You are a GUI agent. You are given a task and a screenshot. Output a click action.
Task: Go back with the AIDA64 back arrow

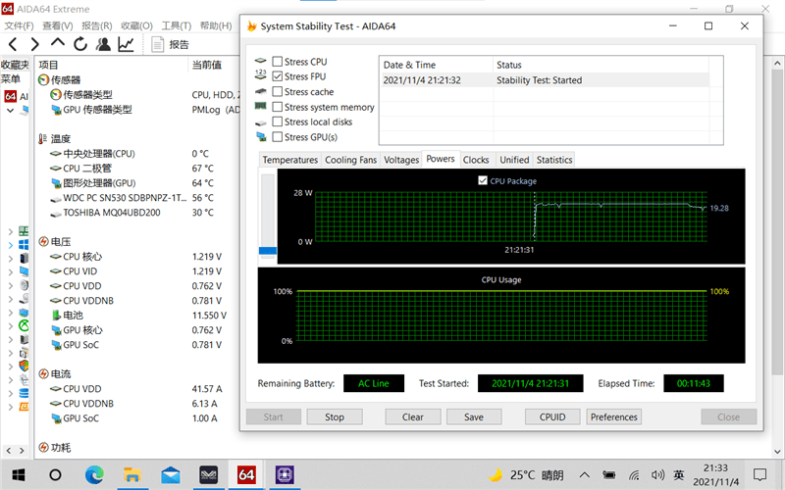coord(13,44)
